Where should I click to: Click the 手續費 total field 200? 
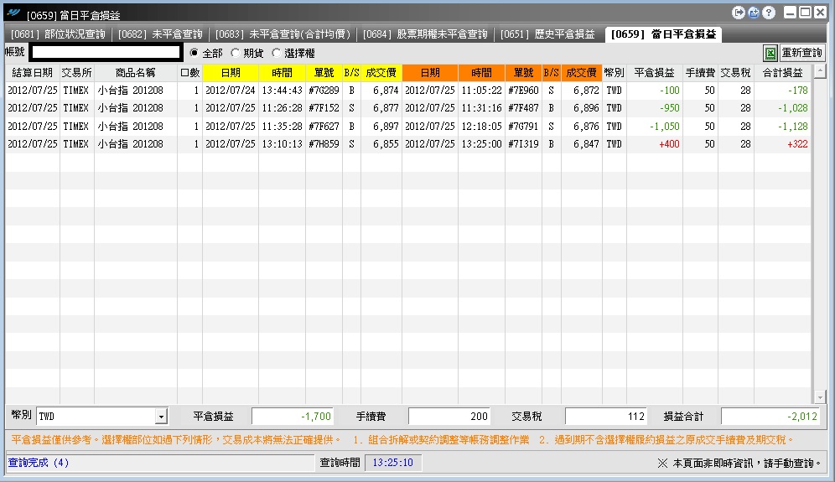tap(449, 417)
